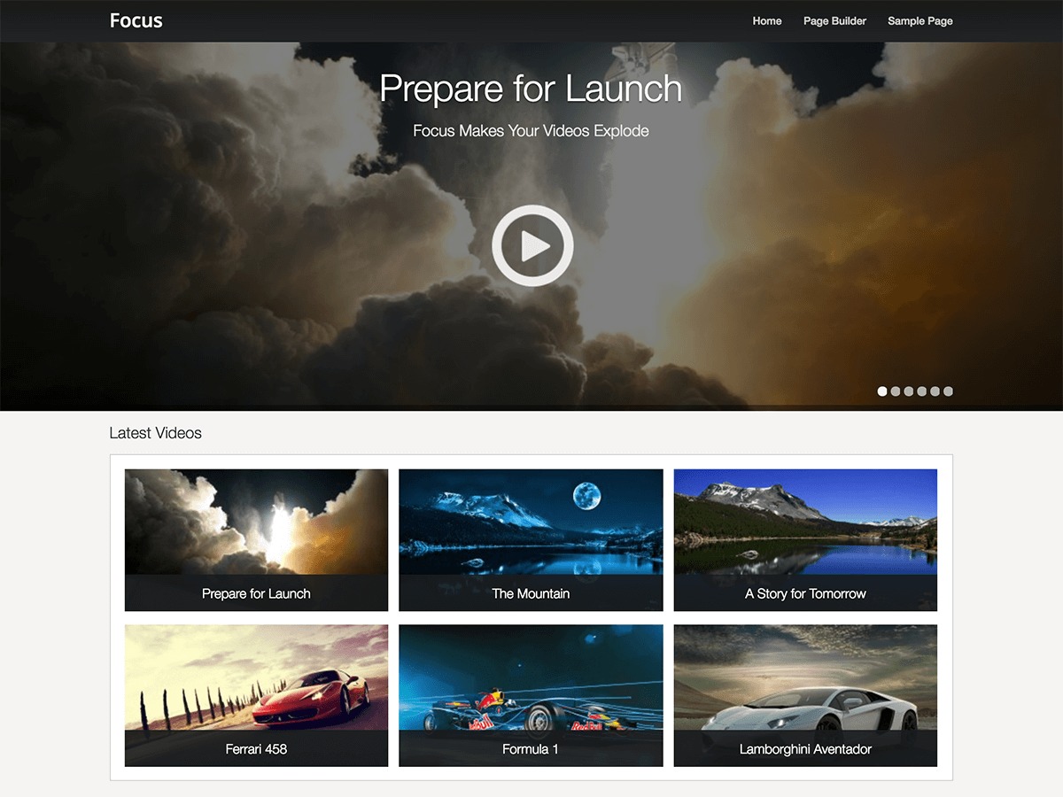The image size is (1063, 797).
Task: Click the Latest Videos section heading
Action: [155, 433]
